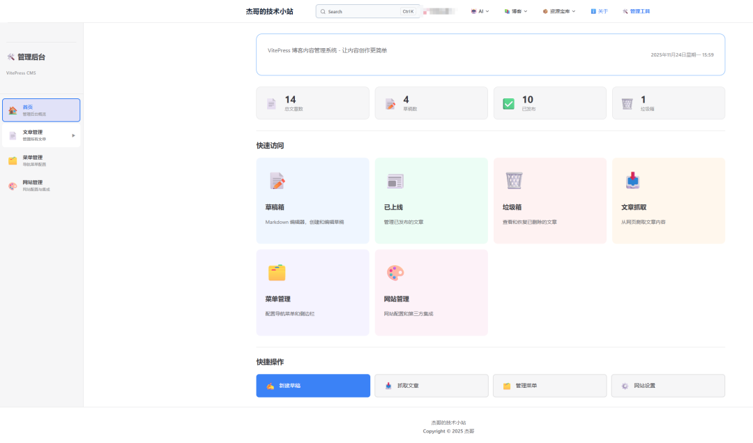This screenshot has width=753, height=443.
Task: Select the 网站管理 palette icon
Action: [395, 273]
